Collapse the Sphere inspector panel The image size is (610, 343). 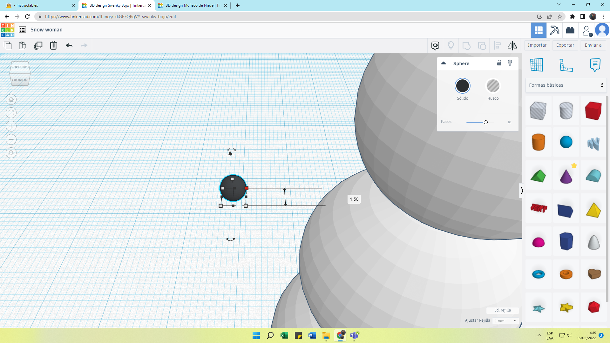click(x=444, y=63)
